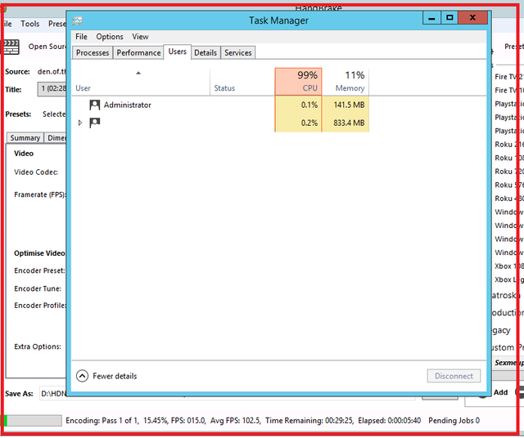The height and width of the screenshot is (438, 524).
Task: Click the unnamed user account icon
Action: pyautogui.click(x=95, y=123)
